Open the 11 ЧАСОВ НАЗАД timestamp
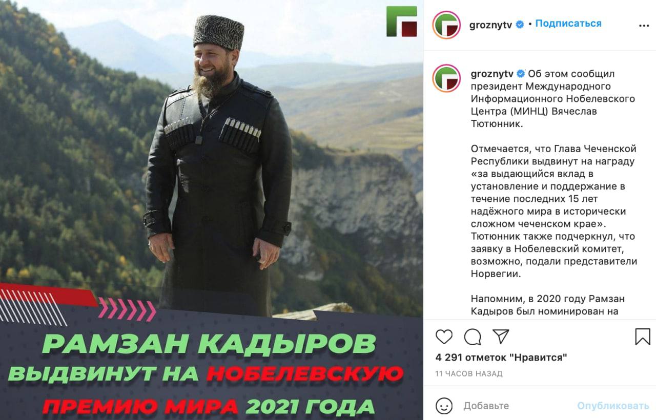The image size is (656, 420). point(469,374)
